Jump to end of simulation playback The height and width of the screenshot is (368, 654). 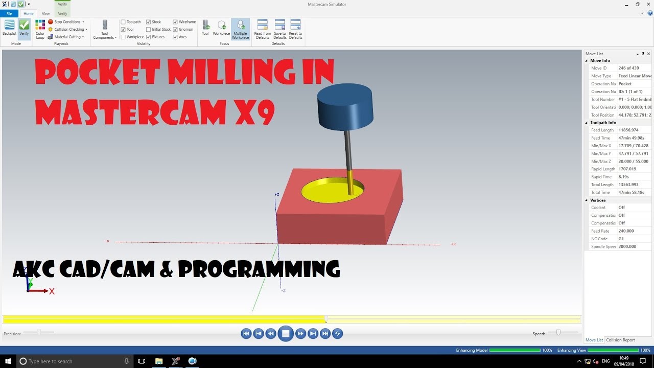pyautogui.click(x=325, y=334)
